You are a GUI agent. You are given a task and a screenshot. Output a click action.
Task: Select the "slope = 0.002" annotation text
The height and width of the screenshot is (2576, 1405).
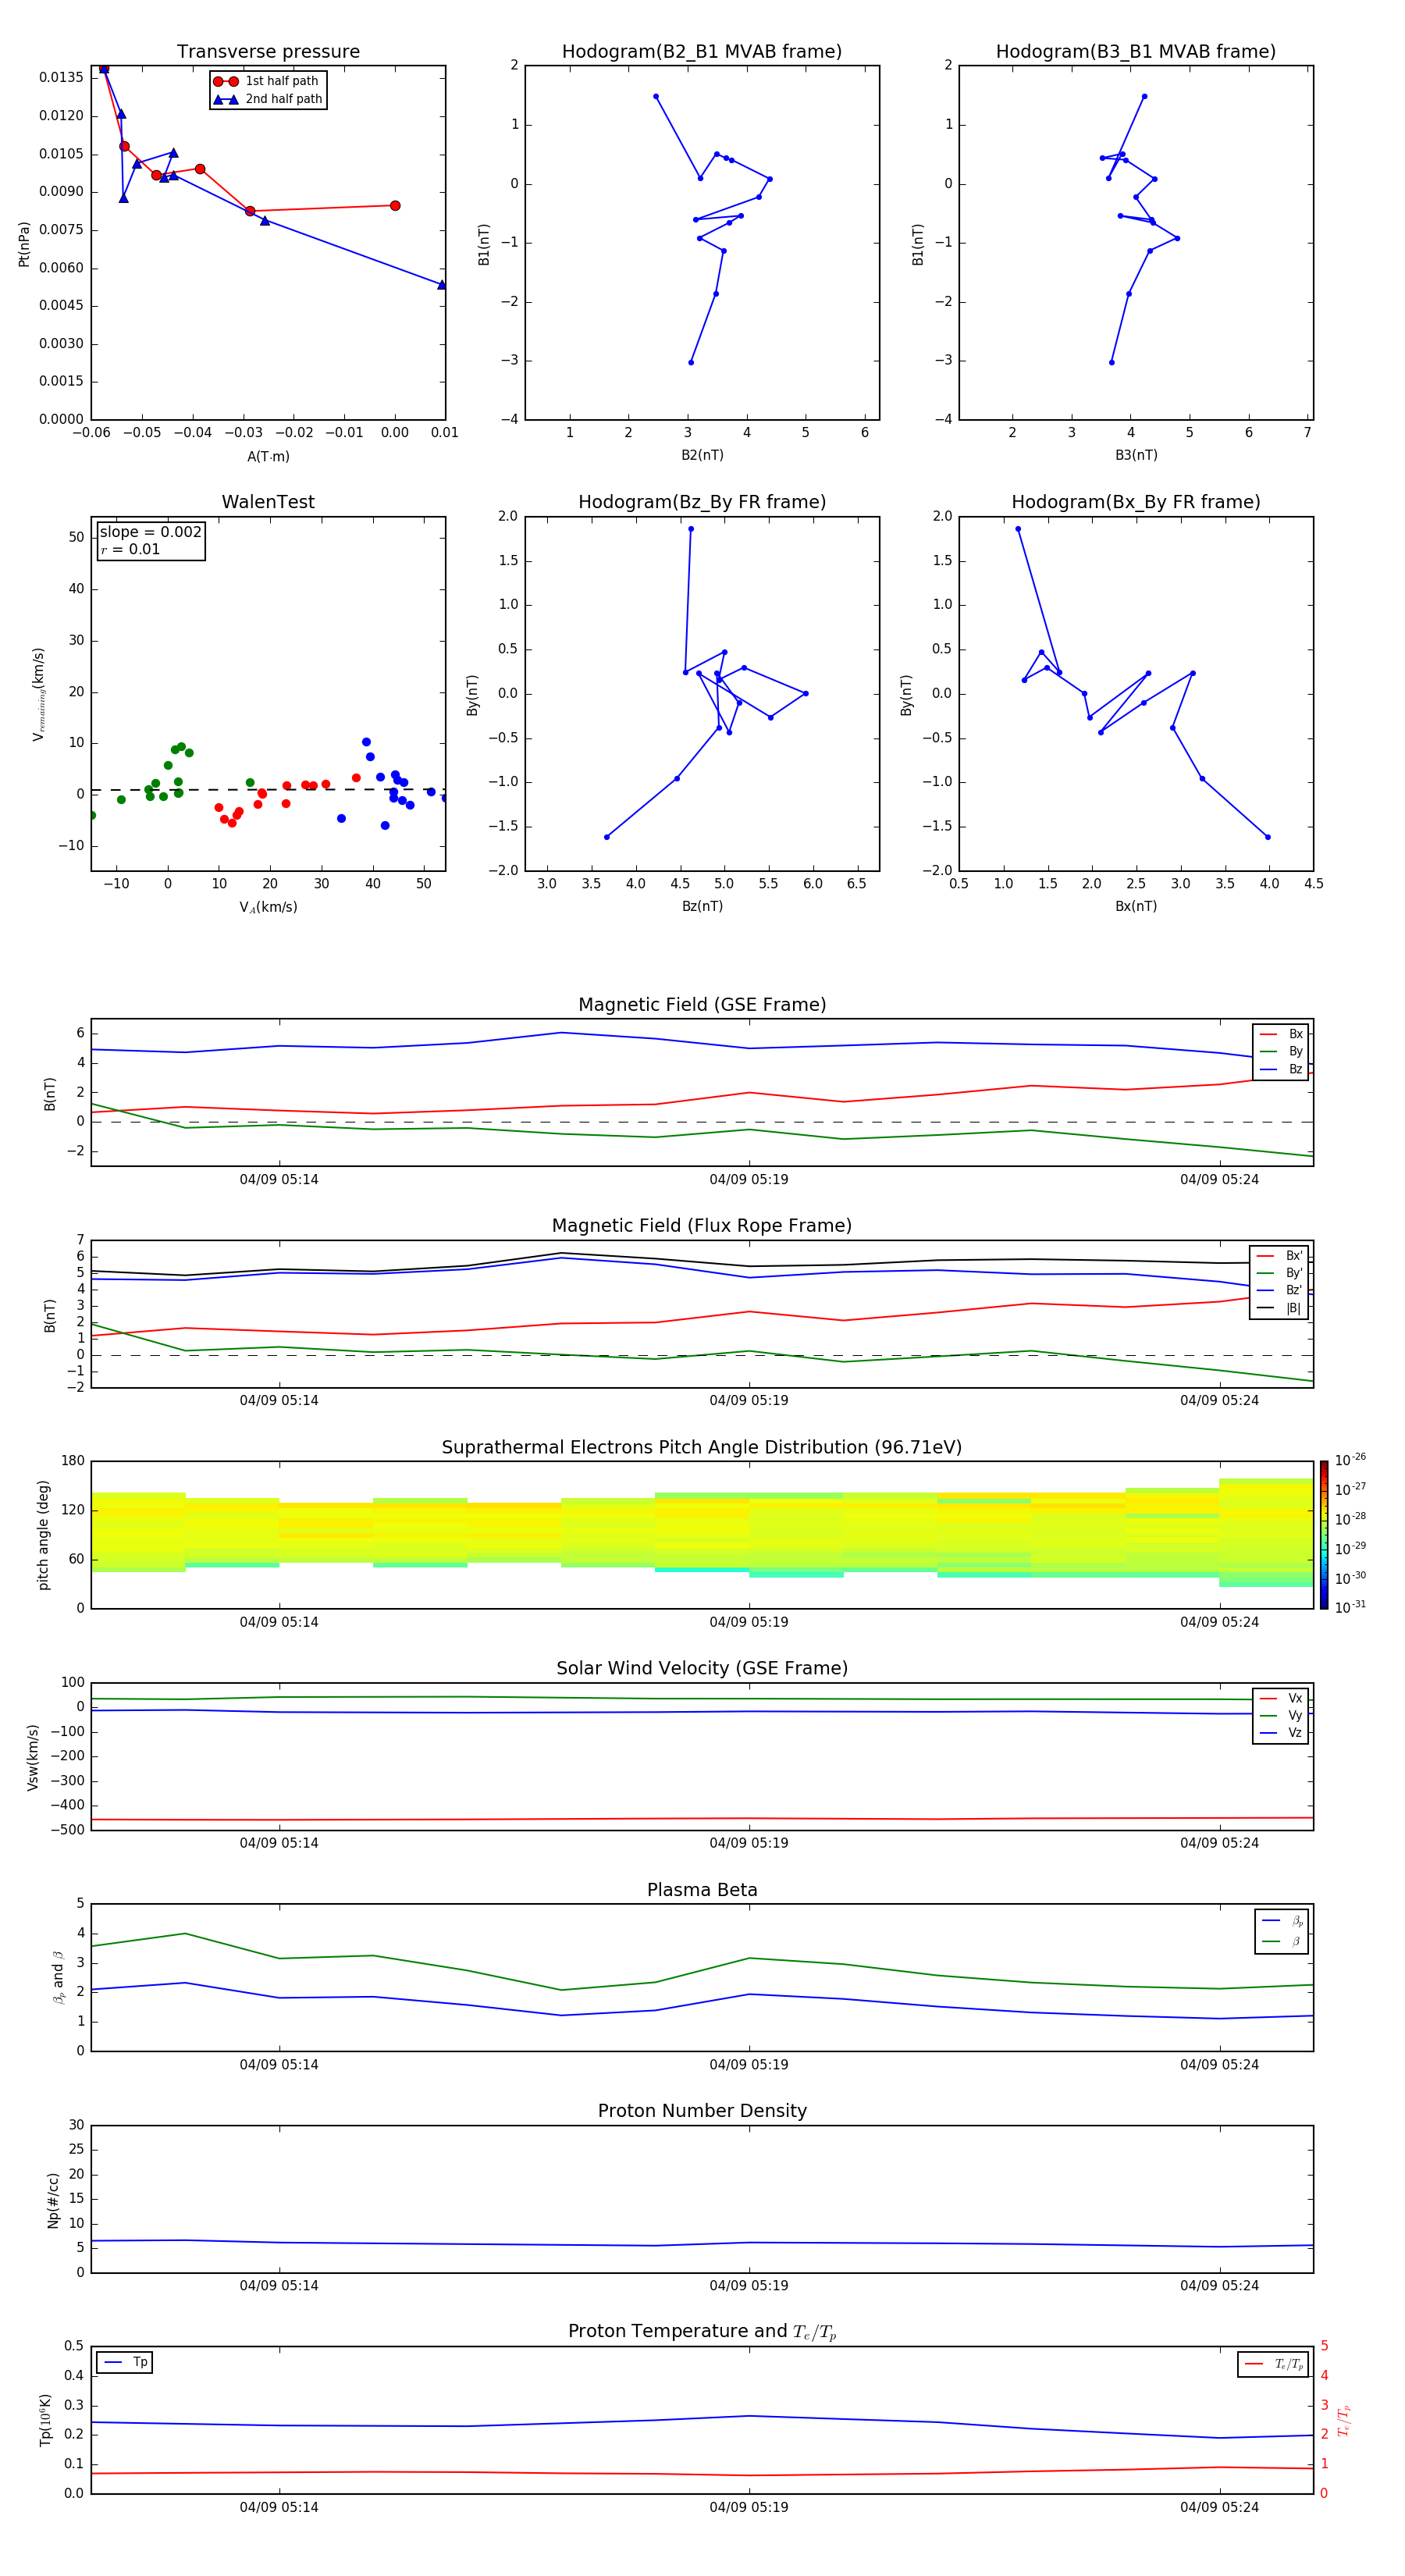(x=150, y=532)
